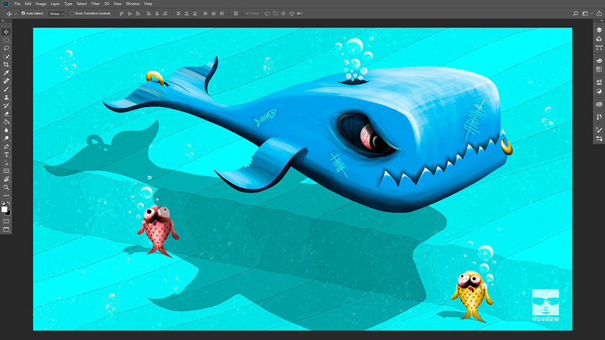Select the Elliptical Marquee tool
The width and height of the screenshot is (605, 340).
coord(6,40)
